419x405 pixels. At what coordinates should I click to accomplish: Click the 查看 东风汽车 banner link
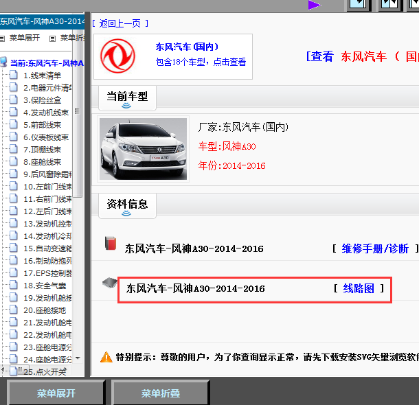coord(363,56)
